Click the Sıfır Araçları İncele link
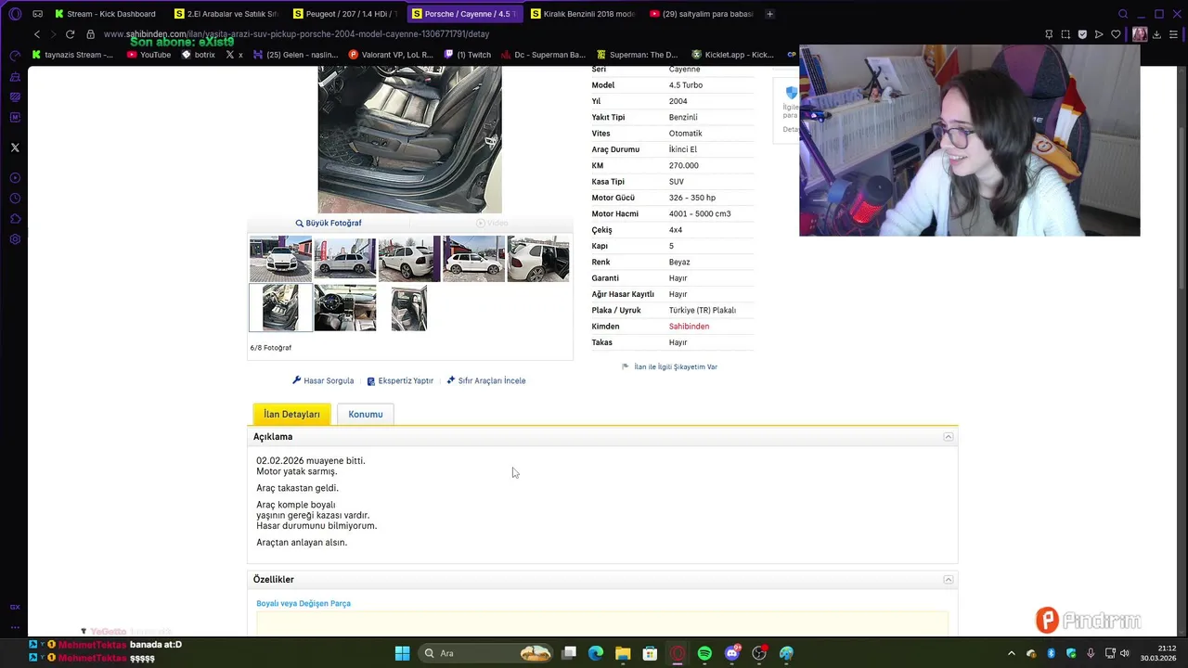The width and height of the screenshot is (1188, 668). coord(486,380)
